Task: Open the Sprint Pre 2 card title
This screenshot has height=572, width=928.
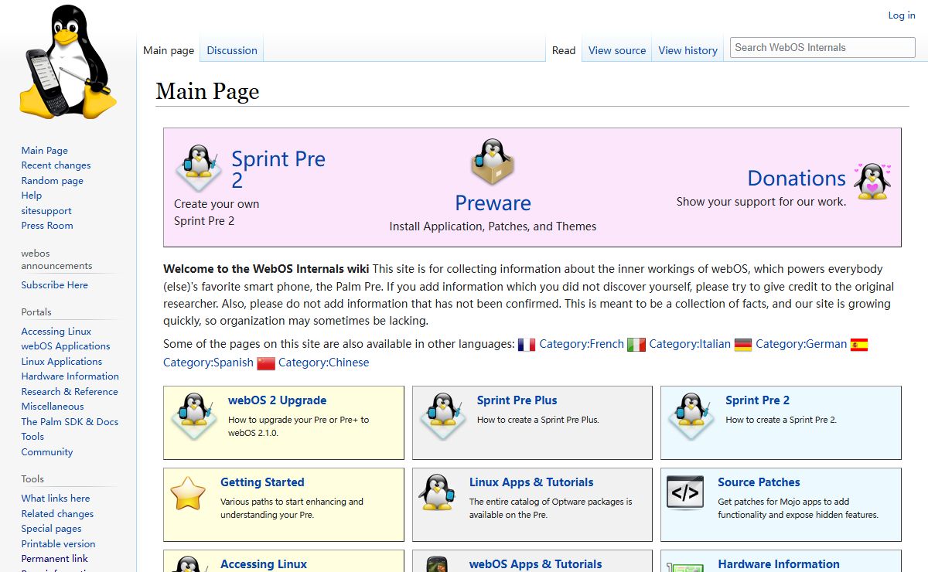Action: coord(757,400)
